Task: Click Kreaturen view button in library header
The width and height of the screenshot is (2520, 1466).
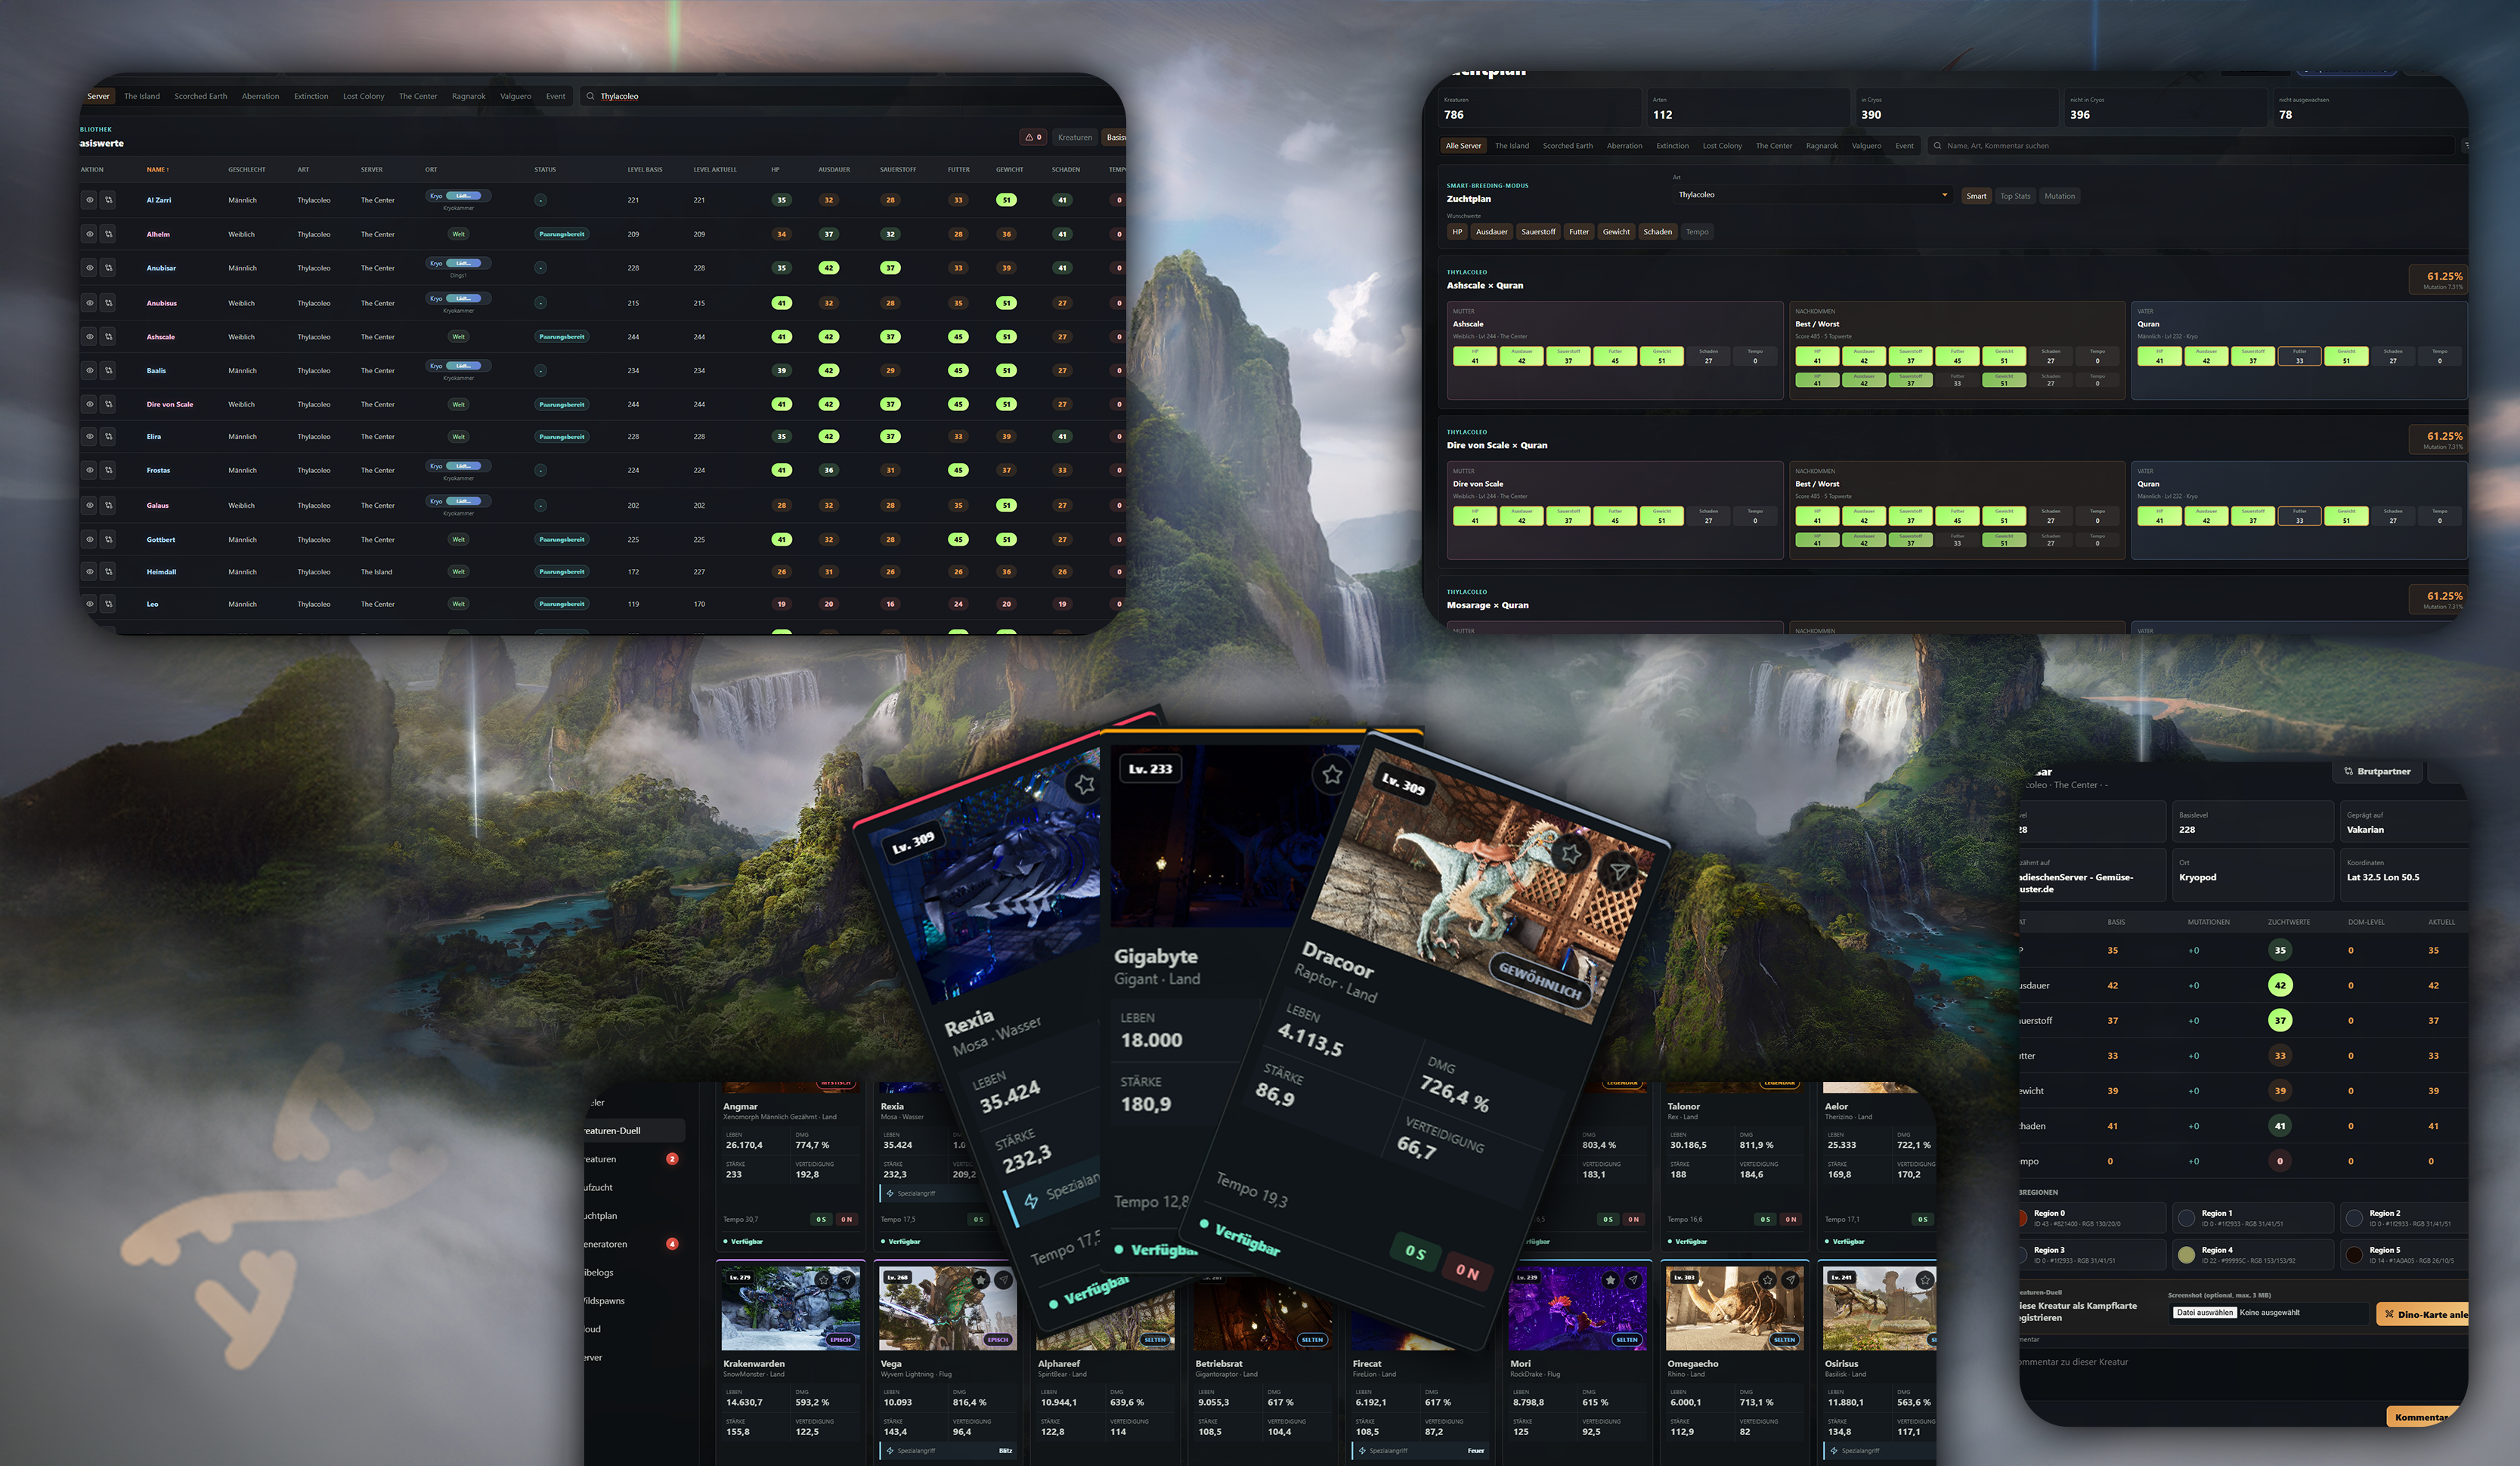Action: pyautogui.click(x=1075, y=137)
